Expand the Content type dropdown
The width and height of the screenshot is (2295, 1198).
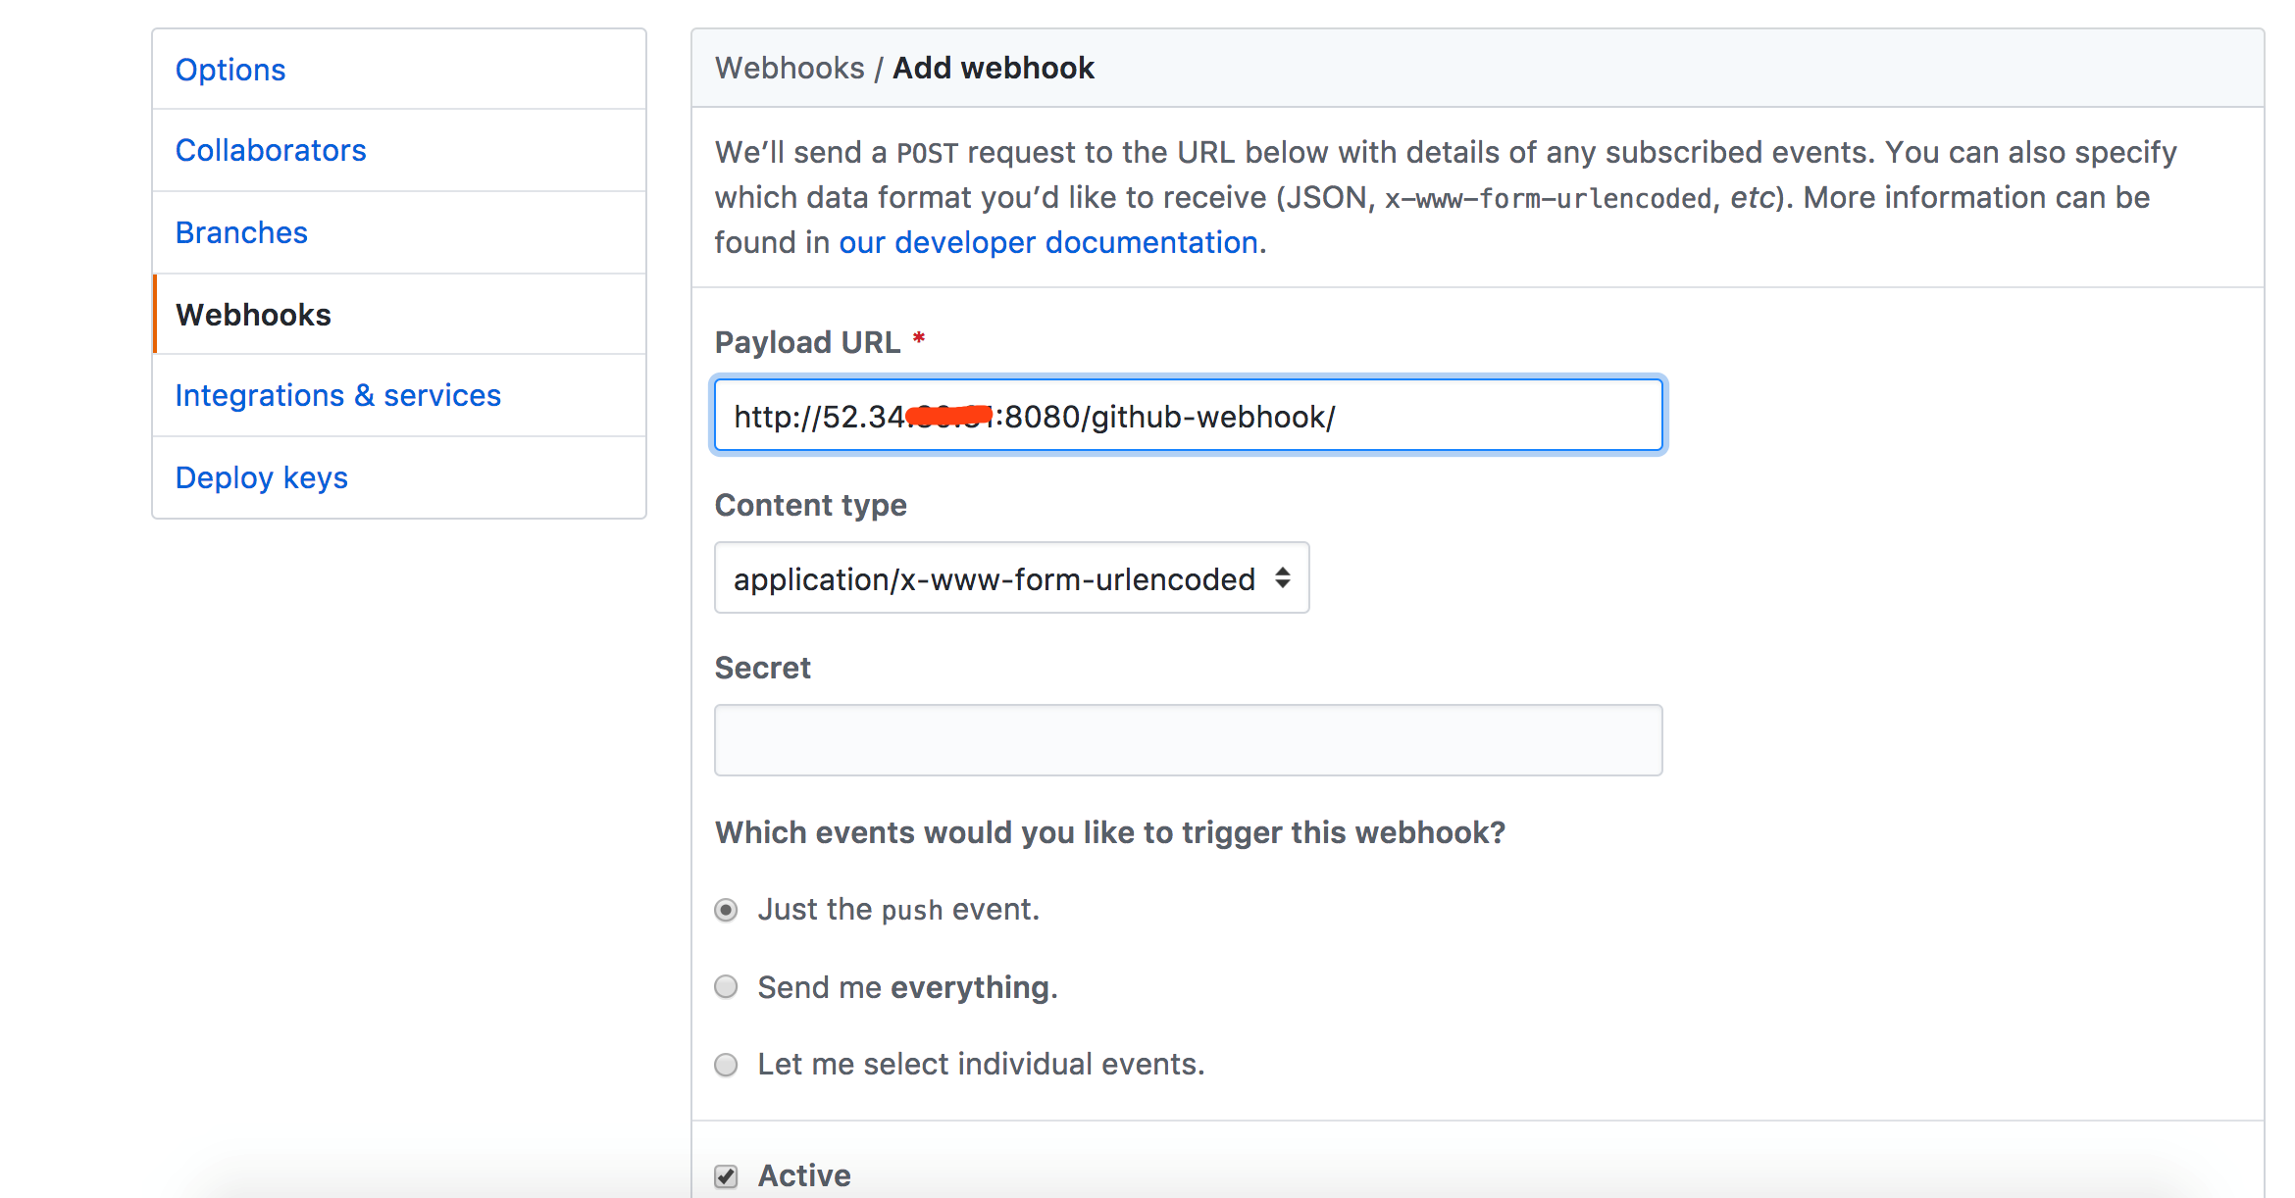pyautogui.click(x=1010, y=578)
